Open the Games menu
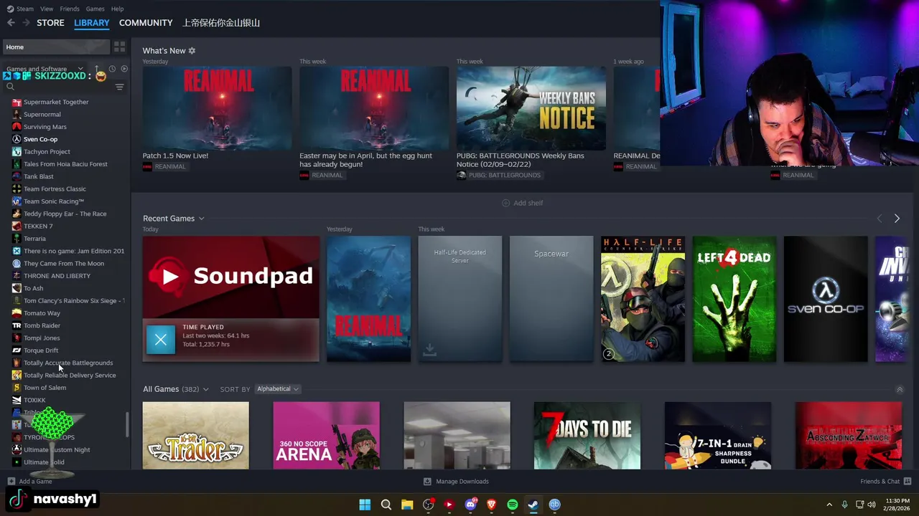Screen dimensions: 919x516 95,9
